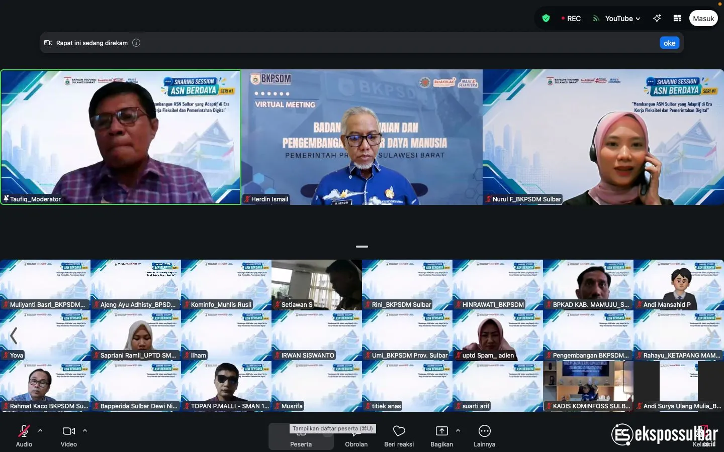724x452 pixels.
Task: Select TOPAN P.MALLI - SMAN tile
Action: (226, 386)
